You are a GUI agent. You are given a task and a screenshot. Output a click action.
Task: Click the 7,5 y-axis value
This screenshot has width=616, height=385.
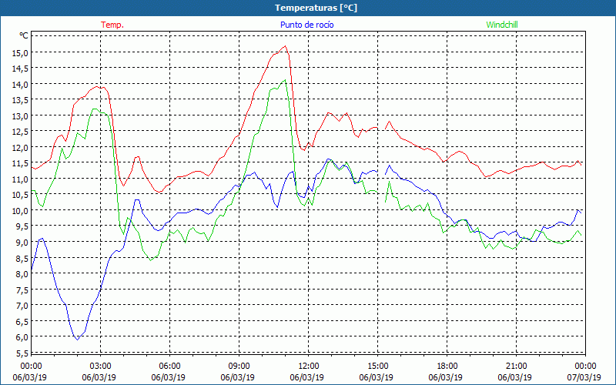[22, 290]
